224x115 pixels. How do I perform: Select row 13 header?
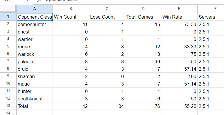(8, 106)
